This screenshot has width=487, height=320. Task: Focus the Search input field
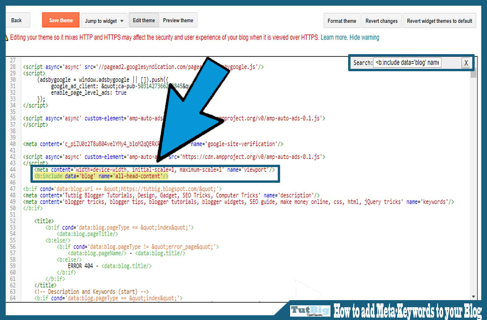pyautogui.click(x=407, y=63)
